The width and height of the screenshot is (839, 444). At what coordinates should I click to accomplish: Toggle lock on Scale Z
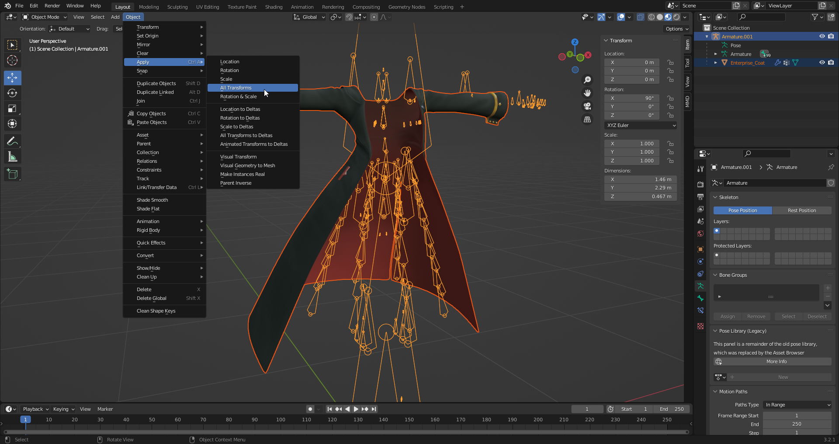(x=670, y=161)
